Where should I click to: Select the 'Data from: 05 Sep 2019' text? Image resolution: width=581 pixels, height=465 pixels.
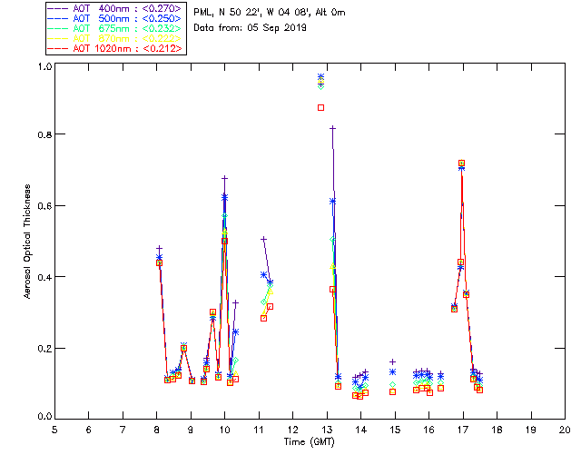click(x=250, y=28)
